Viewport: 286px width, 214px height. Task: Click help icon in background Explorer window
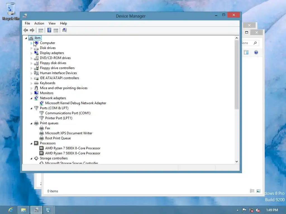tap(256, 52)
